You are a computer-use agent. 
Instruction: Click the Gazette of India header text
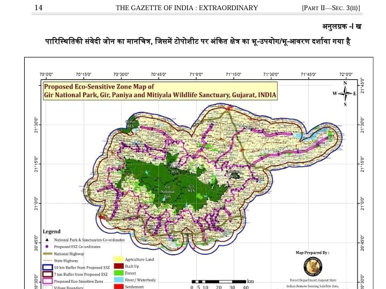point(187,7)
